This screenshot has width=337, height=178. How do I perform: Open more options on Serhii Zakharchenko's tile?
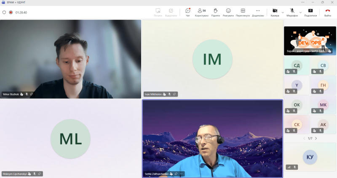(182, 173)
